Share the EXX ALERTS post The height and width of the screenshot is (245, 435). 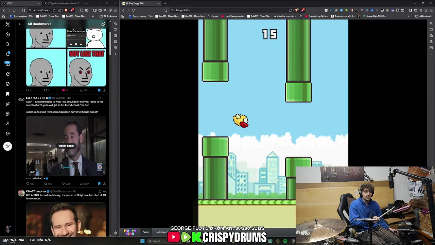[x=104, y=184]
